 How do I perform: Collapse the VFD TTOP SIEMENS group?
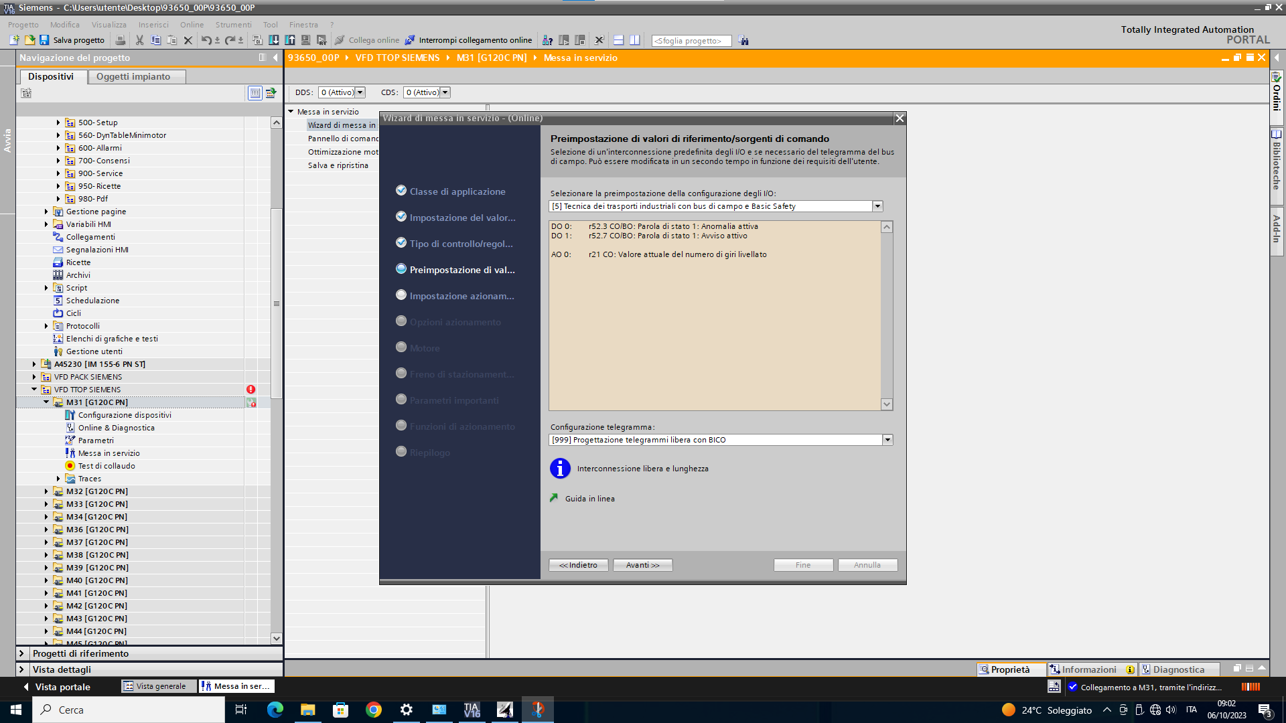[34, 390]
